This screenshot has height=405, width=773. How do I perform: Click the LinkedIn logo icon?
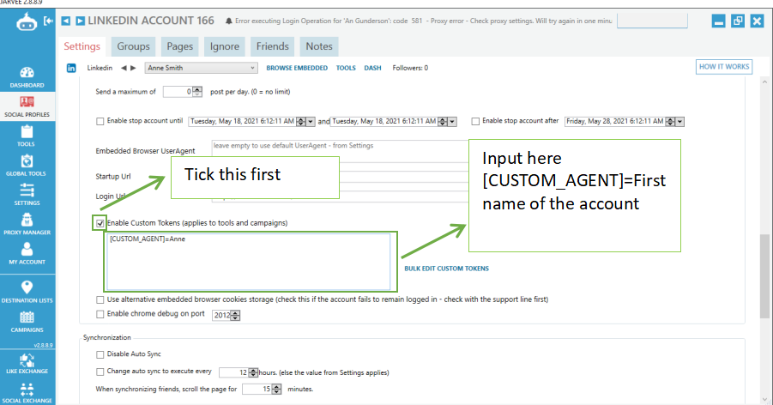[x=71, y=68]
